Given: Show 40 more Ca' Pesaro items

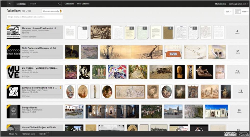Looking at the screenshot, I should pyautogui.click(x=237, y=72).
